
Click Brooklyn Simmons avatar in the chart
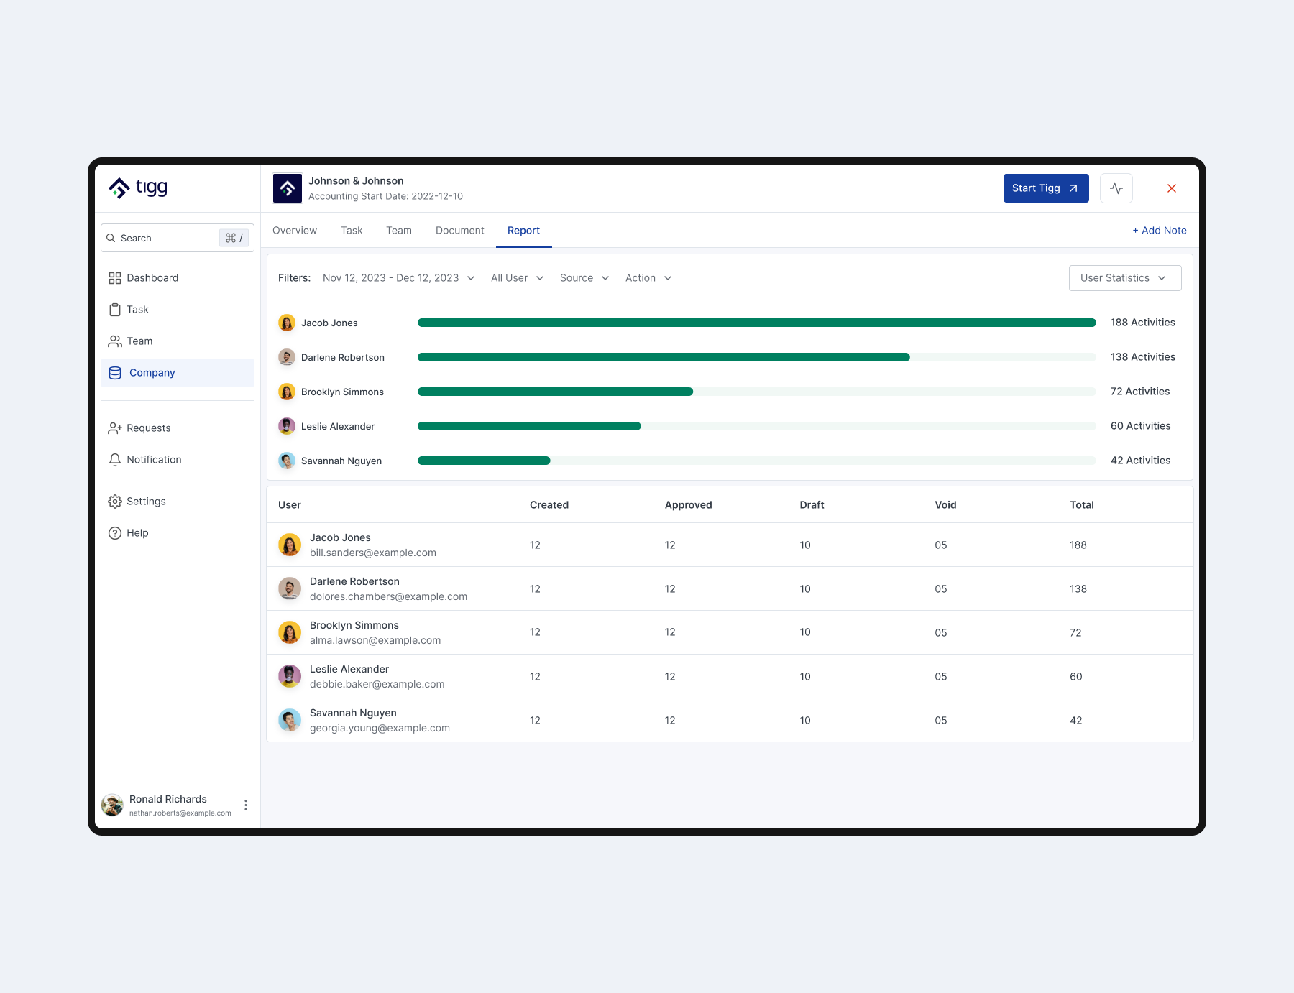pos(287,392)
